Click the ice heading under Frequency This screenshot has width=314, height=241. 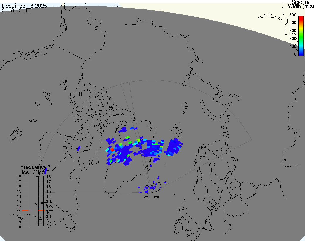(41, 172)
